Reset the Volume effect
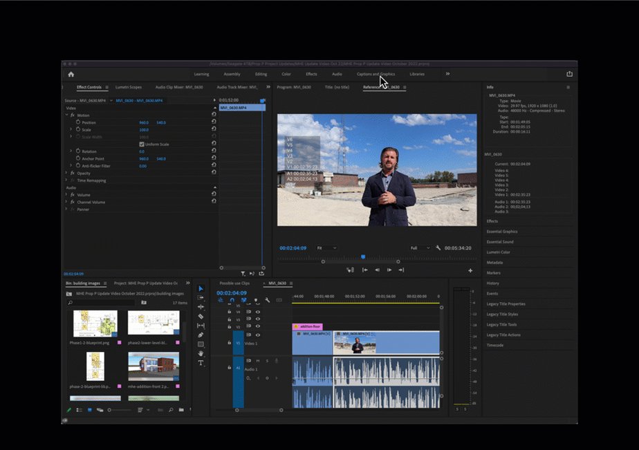This screenshot has width=639, height=450. click(214, 194)
